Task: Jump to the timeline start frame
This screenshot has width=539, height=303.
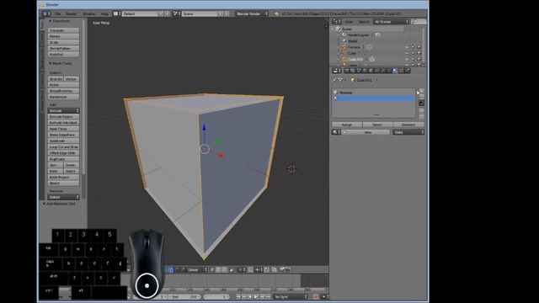Action: (x=237, y=296)
